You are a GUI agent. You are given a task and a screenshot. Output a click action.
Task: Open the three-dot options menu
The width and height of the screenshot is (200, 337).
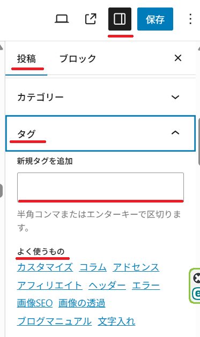pyautogui.click(x=190, y=19)
